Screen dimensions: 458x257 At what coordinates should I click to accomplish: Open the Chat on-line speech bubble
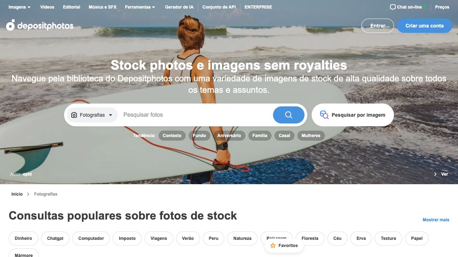393,7
